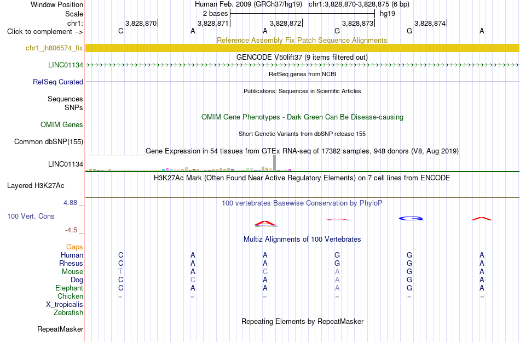Click the chr1_jh806574_fix track label
This screenshot has height=342, width=520.
click(54, 48)
